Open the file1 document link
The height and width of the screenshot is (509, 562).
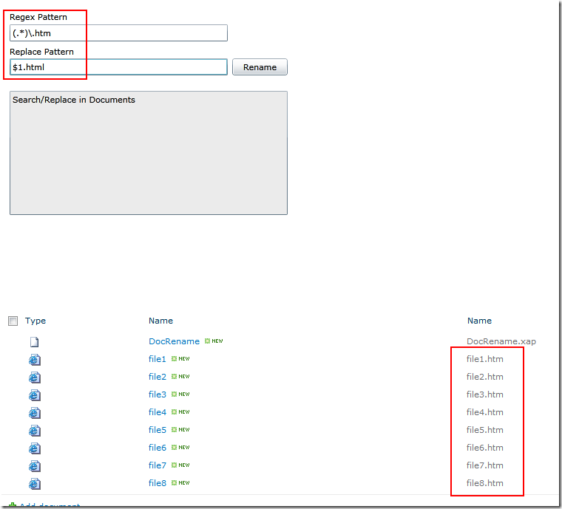[x=157, y=359]
